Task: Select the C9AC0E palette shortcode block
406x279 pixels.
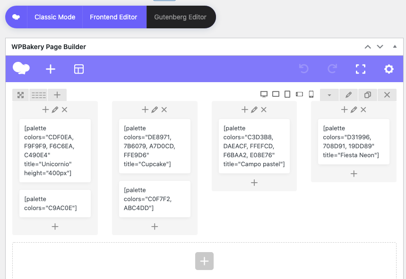Action: pos(55,203)
